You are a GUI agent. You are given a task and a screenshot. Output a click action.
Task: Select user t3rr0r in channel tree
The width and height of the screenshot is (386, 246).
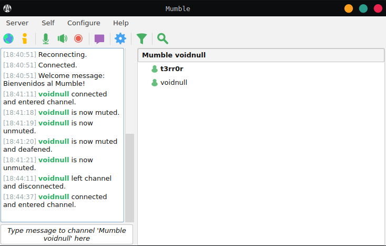pos(171,68)
